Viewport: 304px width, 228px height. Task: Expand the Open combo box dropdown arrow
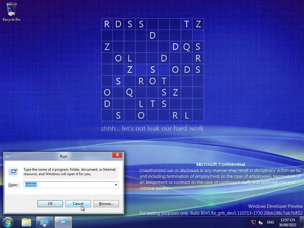(116, 185)
